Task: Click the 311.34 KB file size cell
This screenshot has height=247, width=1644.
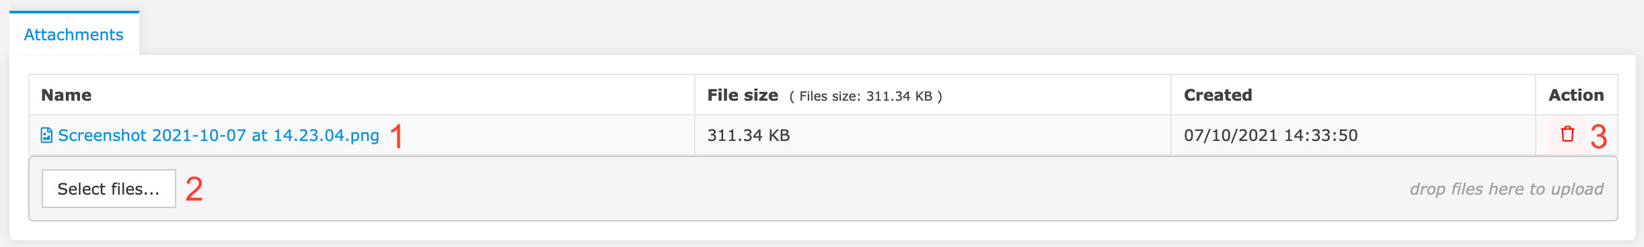Action: point(749,136)
